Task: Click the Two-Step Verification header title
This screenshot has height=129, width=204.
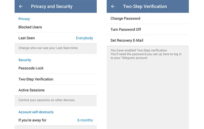Action: [x=145, y=6]
